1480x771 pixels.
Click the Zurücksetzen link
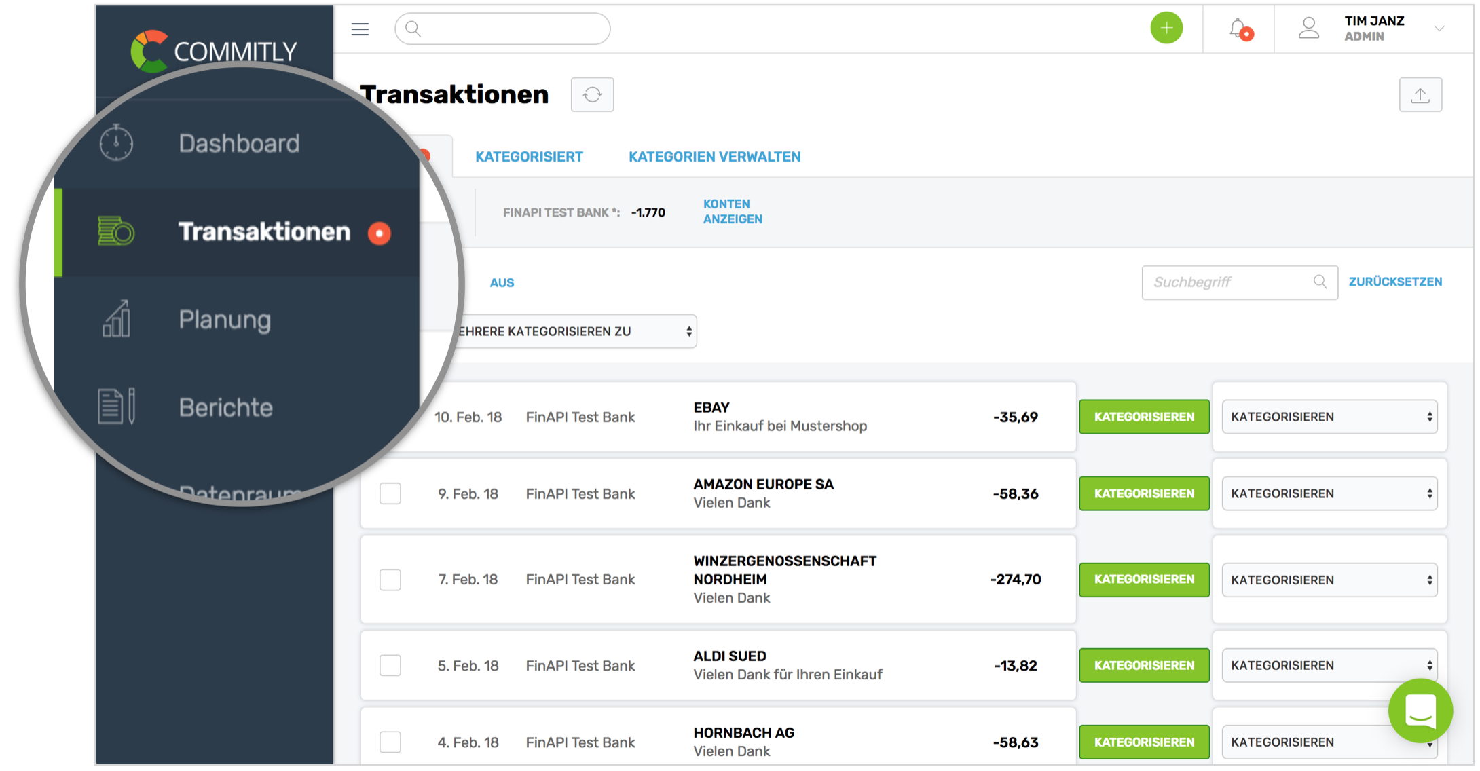coord(1395,282)
